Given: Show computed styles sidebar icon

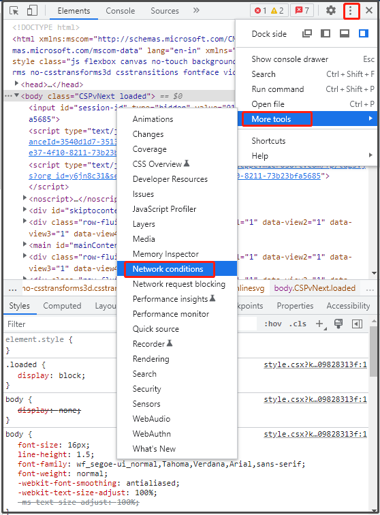Looking at the screenshot, I should [357, 324].
